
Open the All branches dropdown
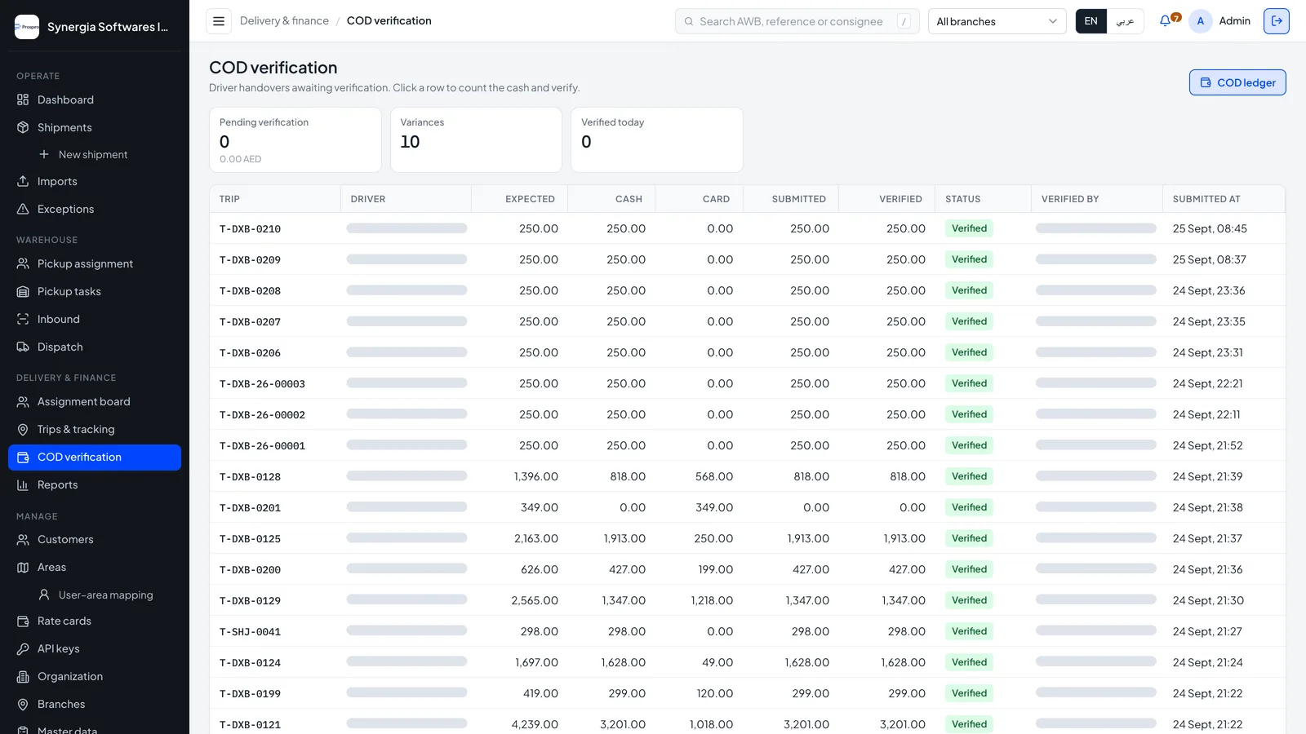point(997,21)
